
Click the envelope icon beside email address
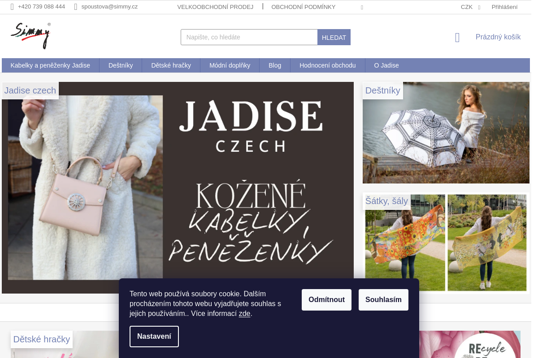coord(76,7)
